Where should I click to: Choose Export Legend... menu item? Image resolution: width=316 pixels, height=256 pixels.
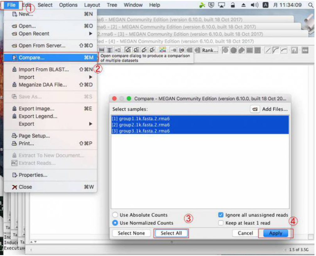point(50,116)
